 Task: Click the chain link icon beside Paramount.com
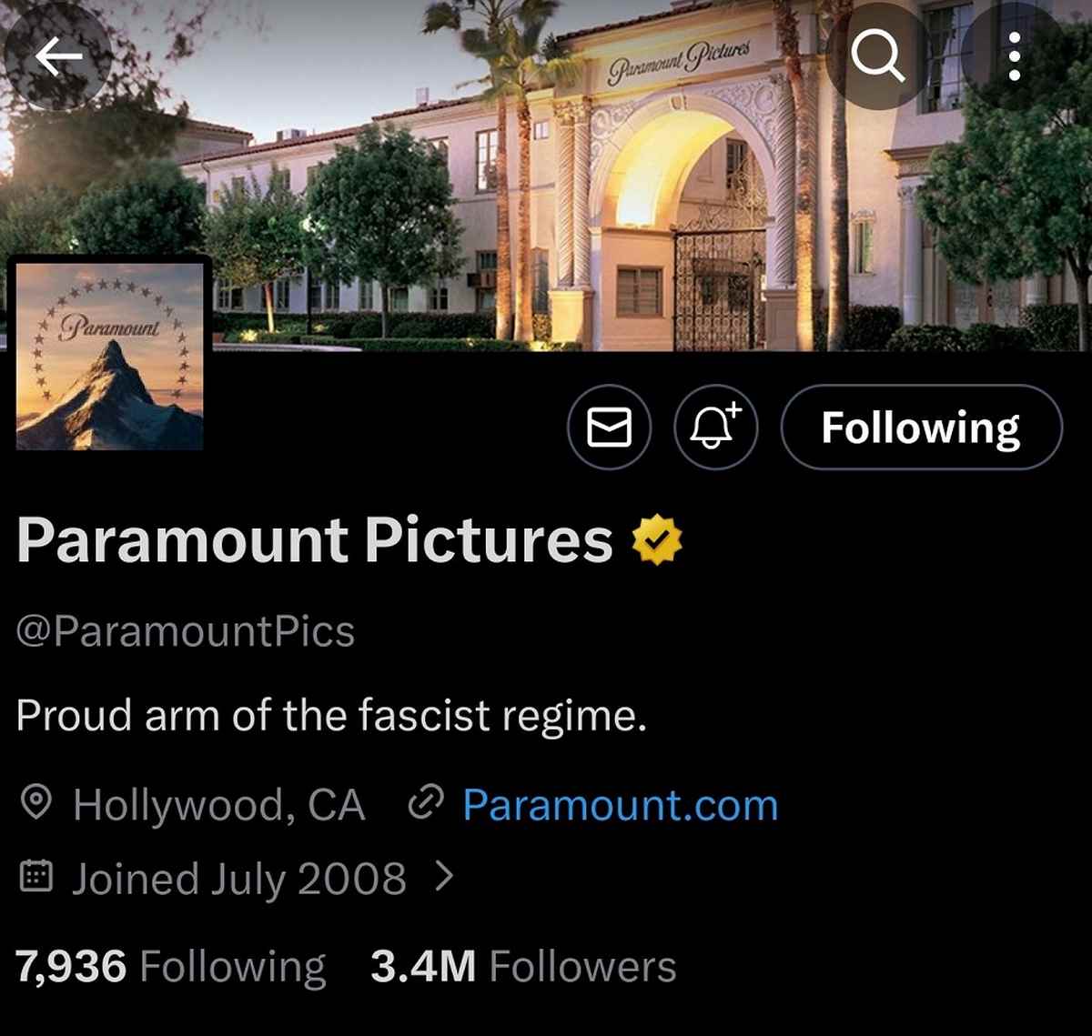426,803
